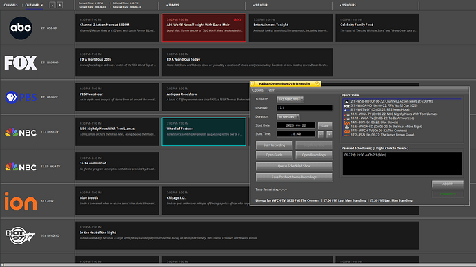Screen dimensions: 476x267
Task: Click Queue Scheduled Show button
Action: 294,166
